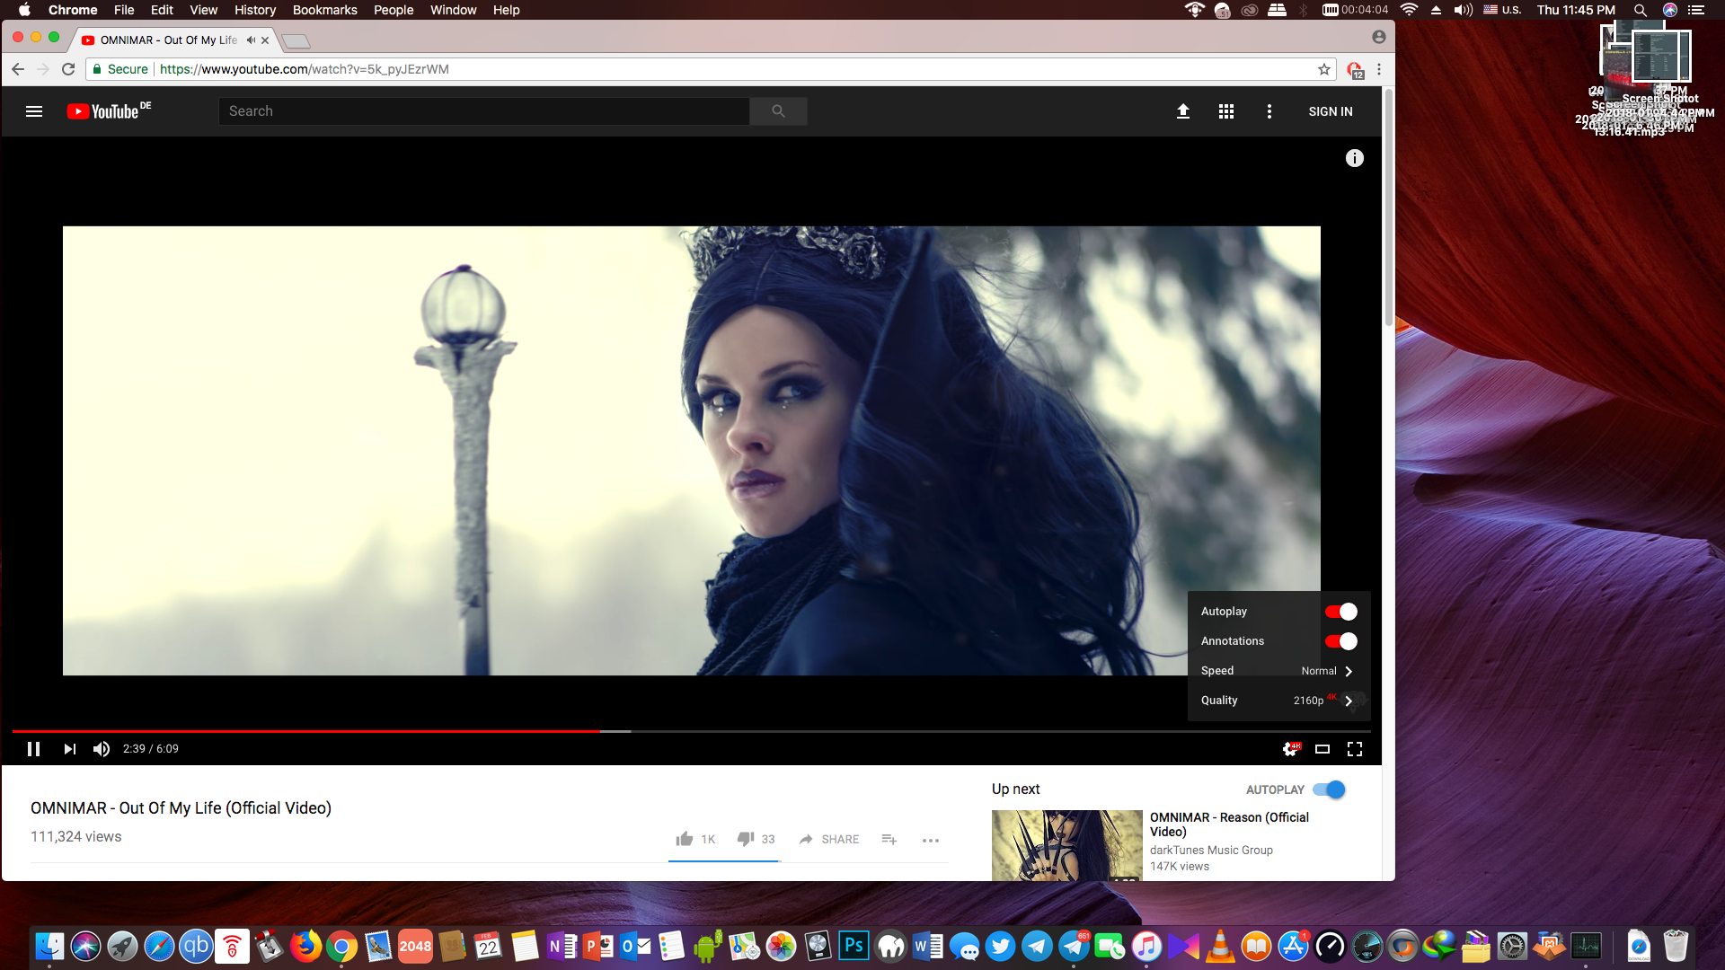Dislike the video with thumbs down
The height and width of the screenshot is (970, 1725).
click(x=746, y=839)
